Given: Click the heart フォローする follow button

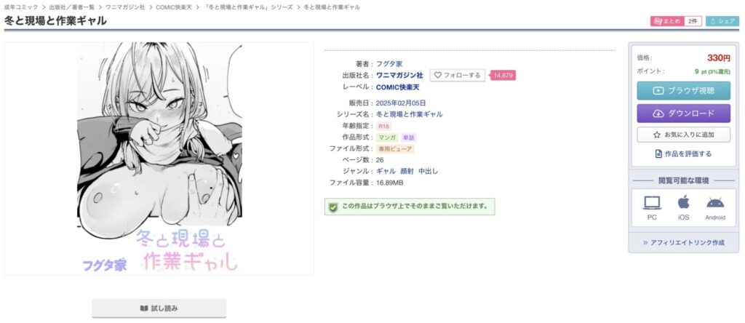Looking at the screenshot, I should tap(457, 75).
